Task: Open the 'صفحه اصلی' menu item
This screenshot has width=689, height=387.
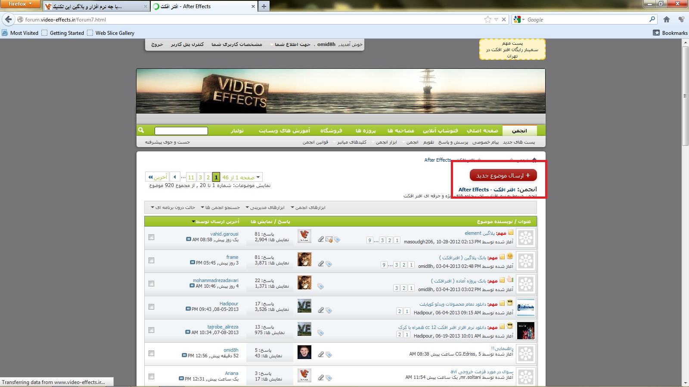Action: pyautogui.click(x=482, y=130)
